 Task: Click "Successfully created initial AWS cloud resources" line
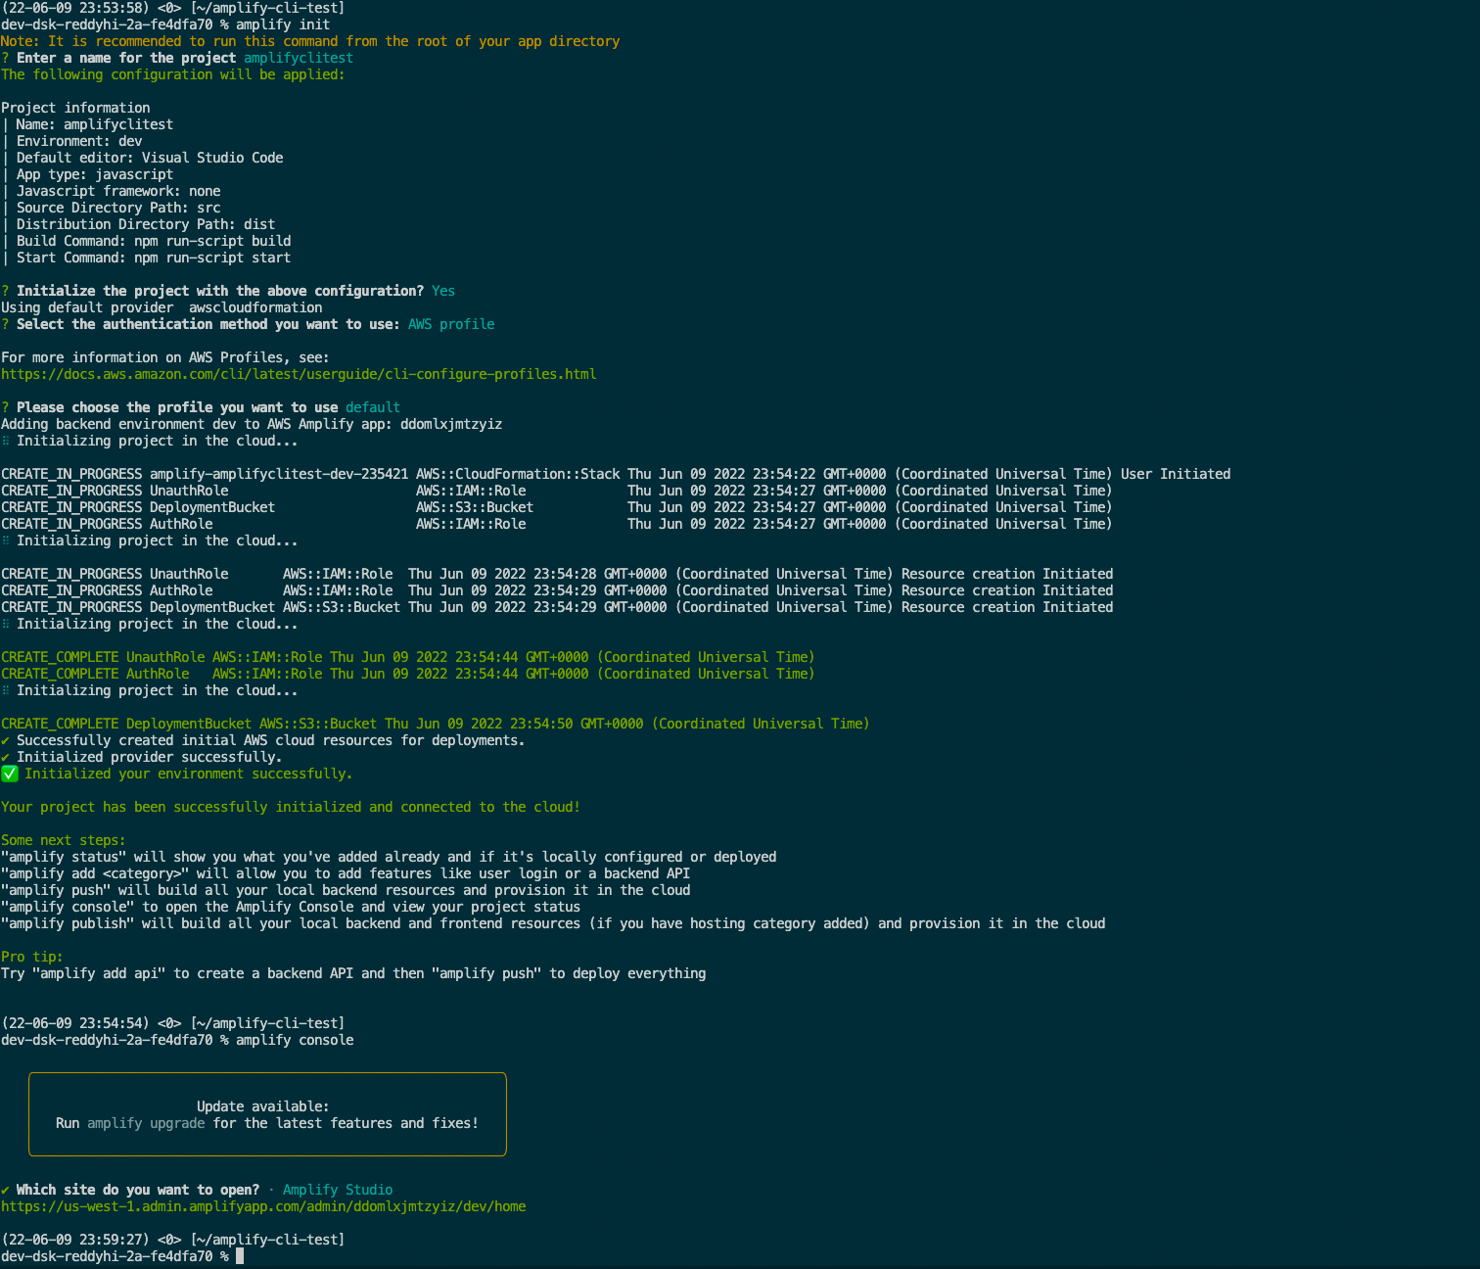263,740
